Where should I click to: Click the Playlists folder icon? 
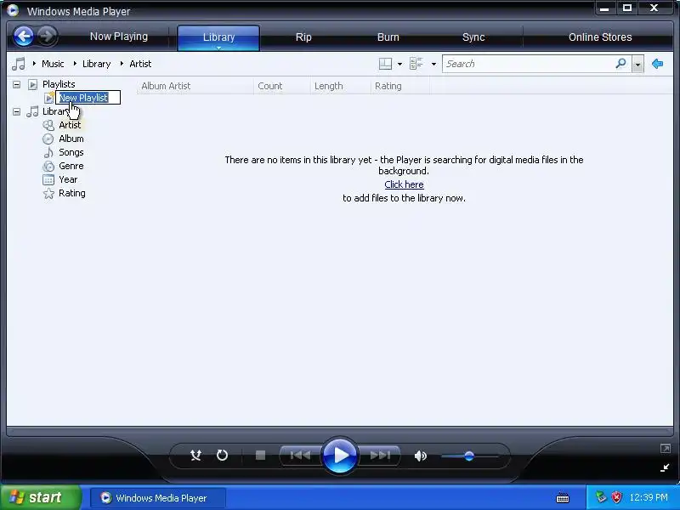pos(33,84)
